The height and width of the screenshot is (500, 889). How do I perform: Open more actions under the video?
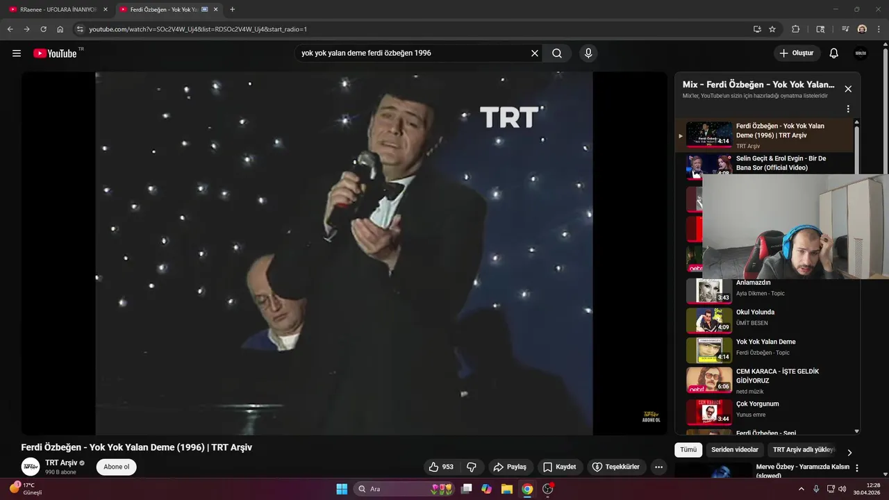pyautogui.click(x=659, y=467)
